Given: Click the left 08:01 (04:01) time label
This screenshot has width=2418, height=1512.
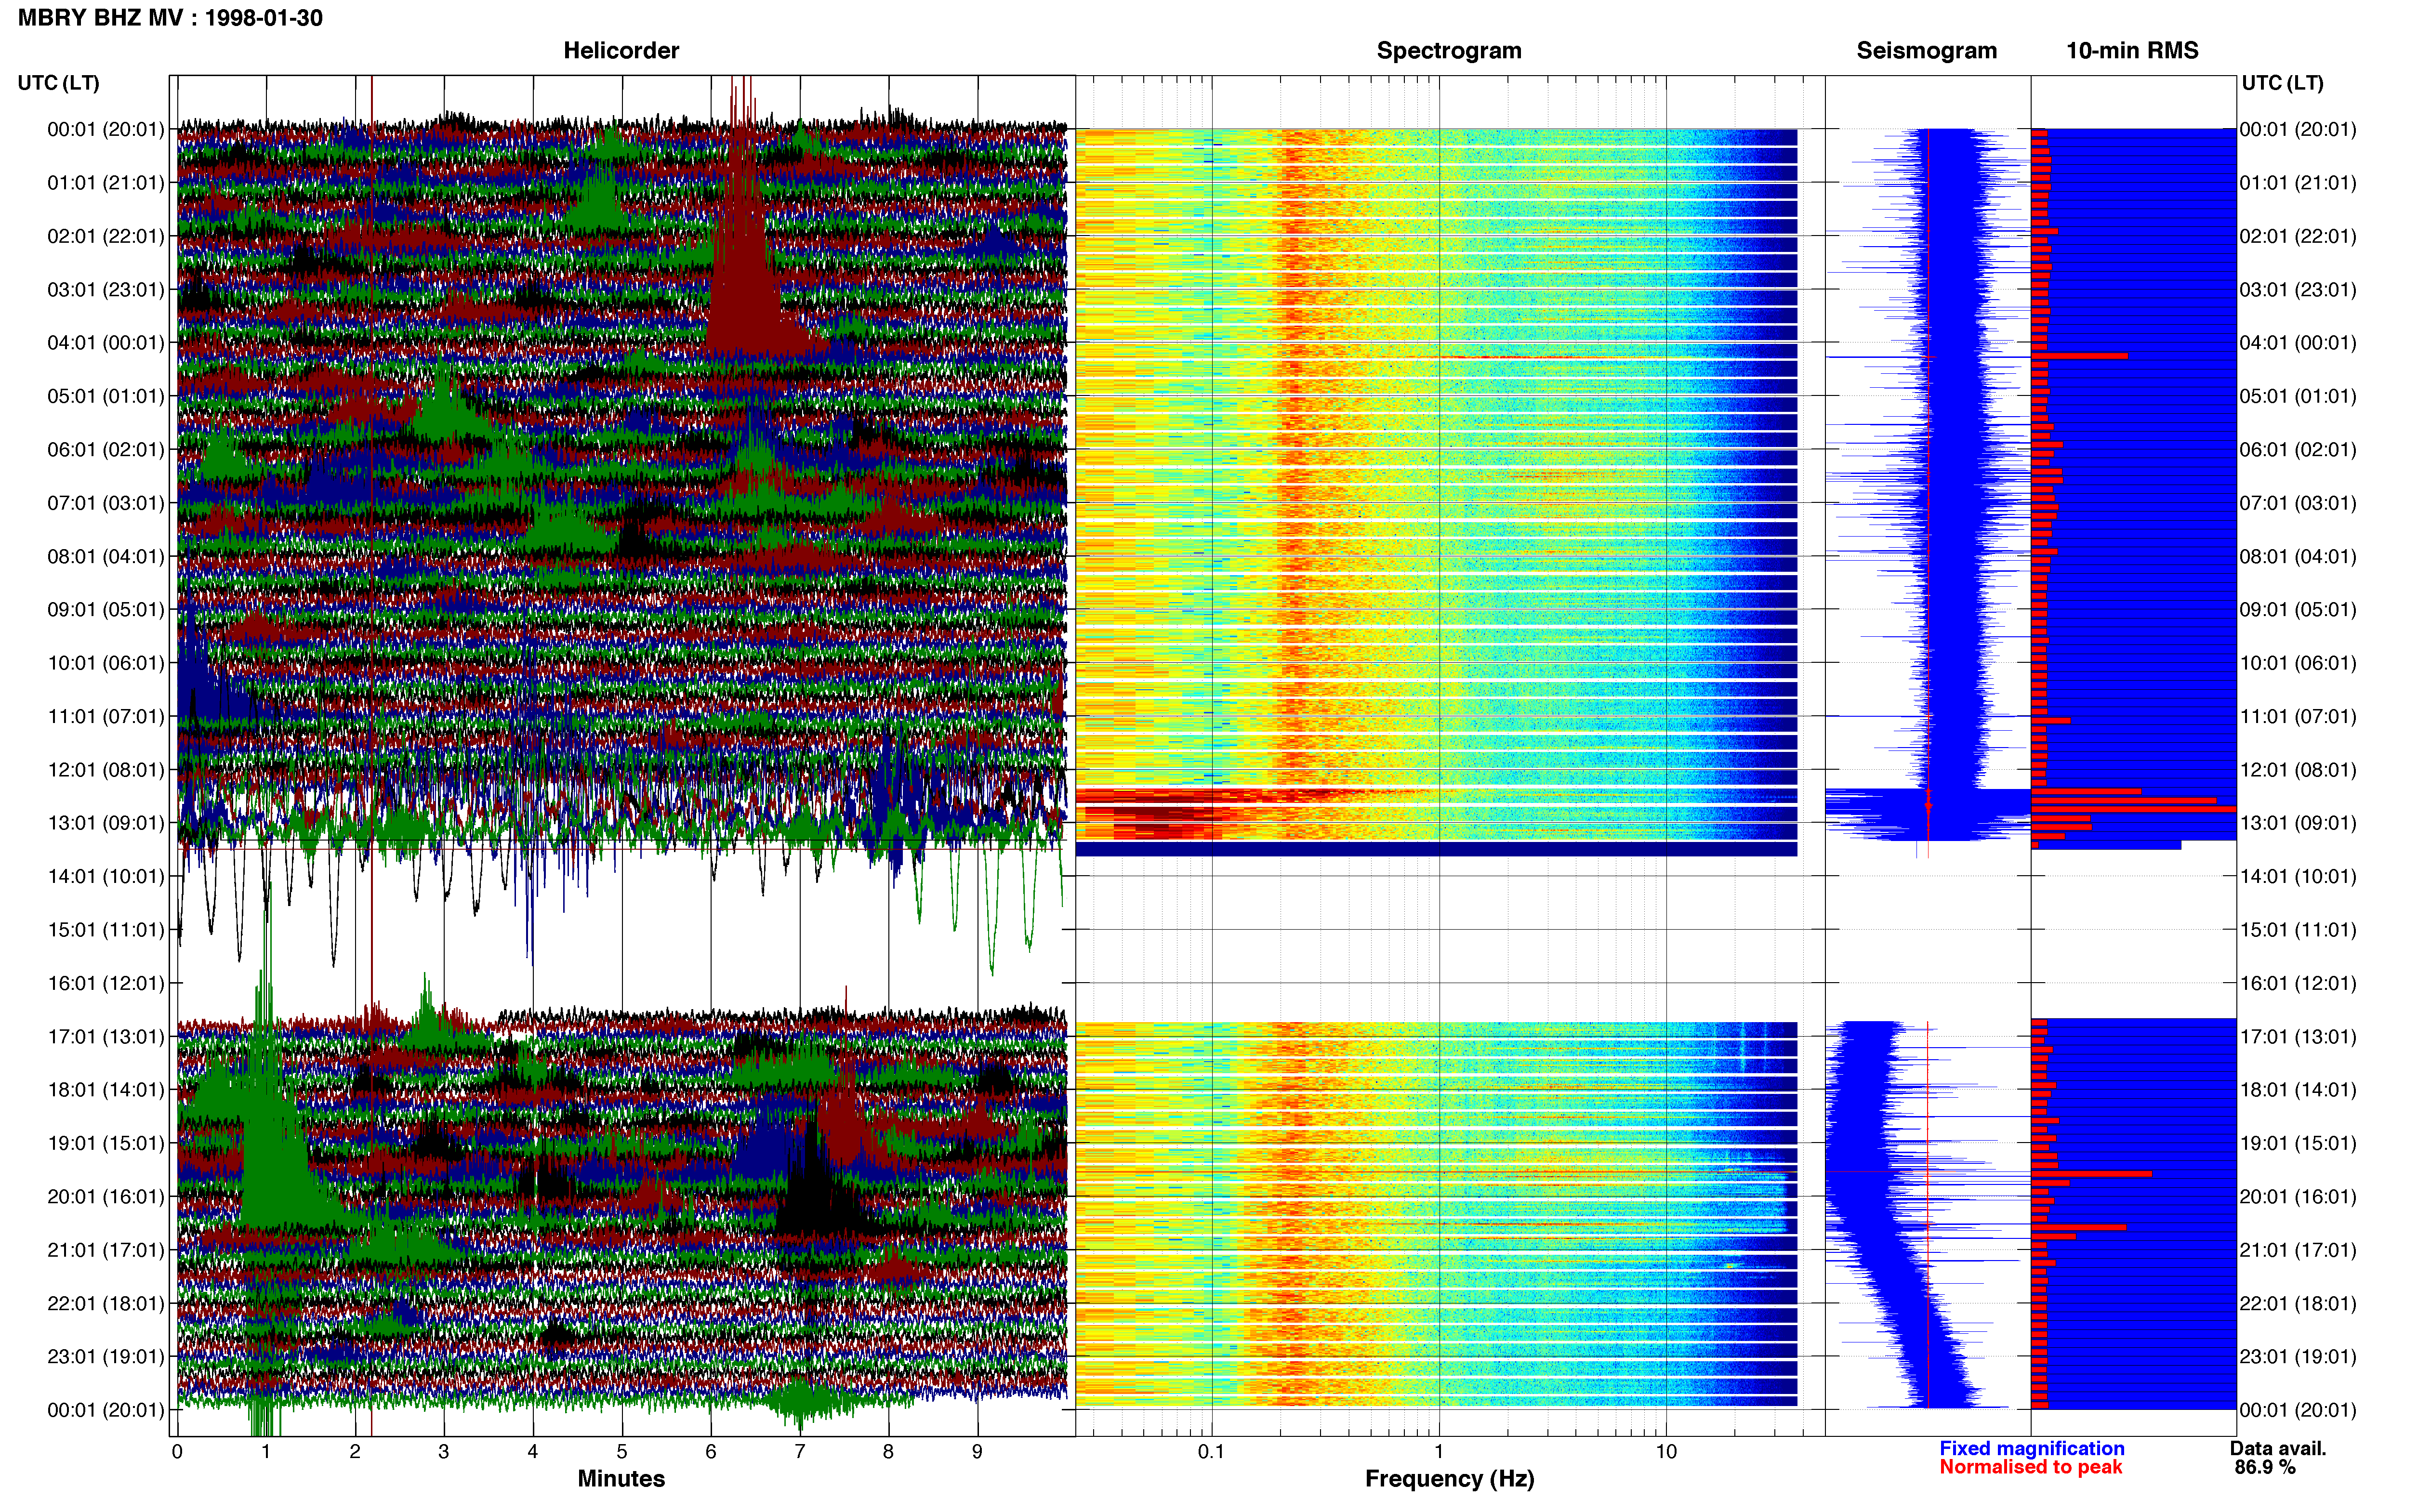Looking at the screenshot, I should (x=106, y=556).
